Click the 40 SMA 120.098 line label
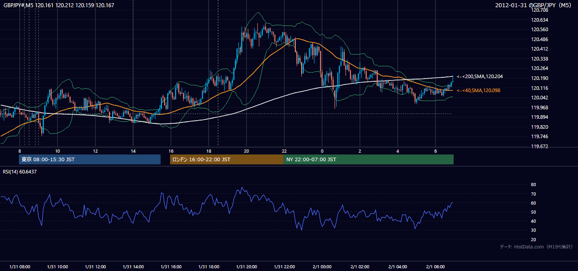The height and width of the screenshot is (271, 578). pos(479,90)
